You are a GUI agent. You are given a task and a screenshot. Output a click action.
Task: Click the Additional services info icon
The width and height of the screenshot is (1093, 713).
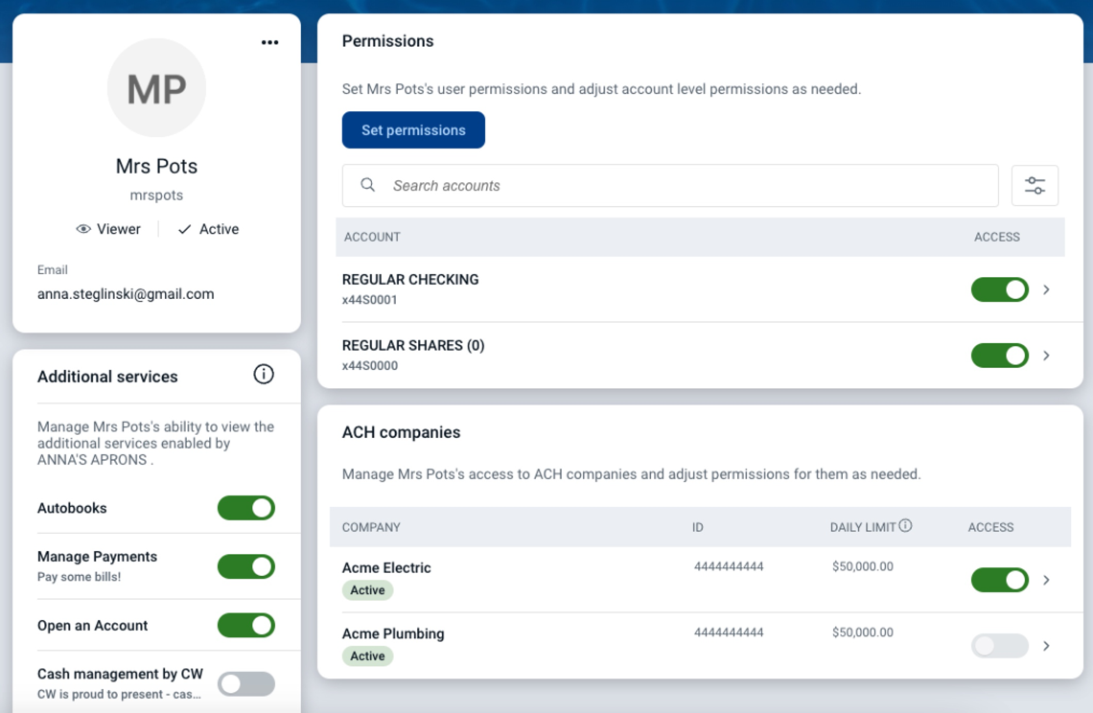264,375
